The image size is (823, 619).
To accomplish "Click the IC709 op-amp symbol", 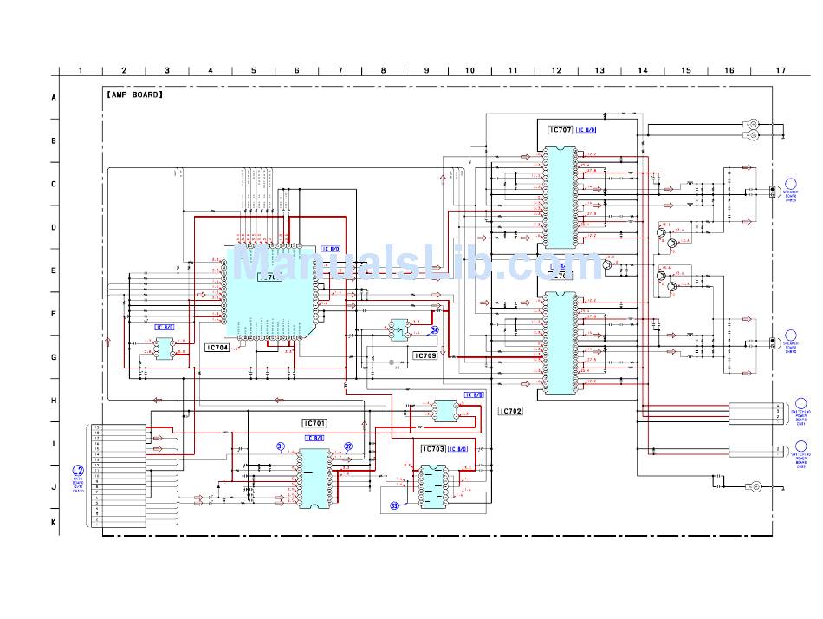I will click(x=399, y=330).
